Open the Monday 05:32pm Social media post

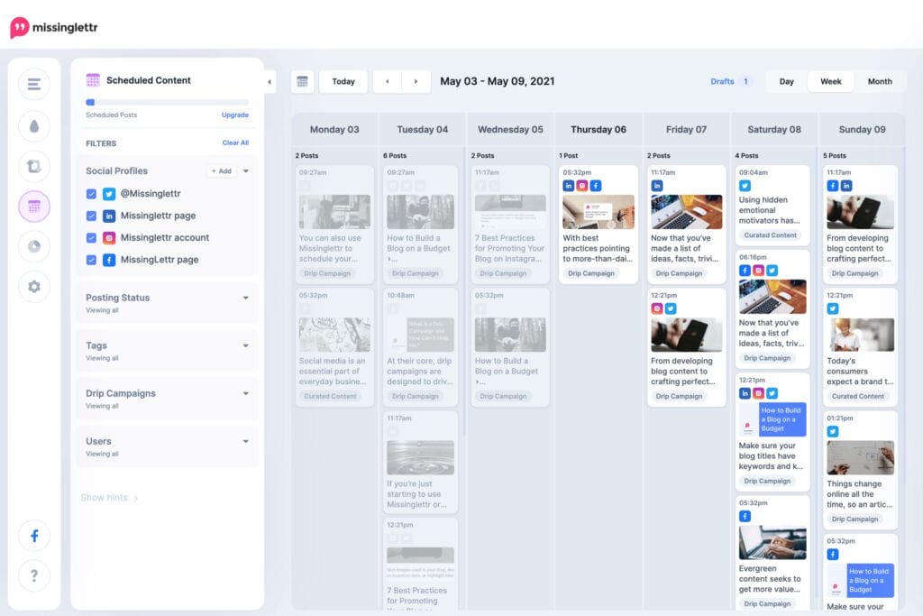pyautogui.click(x=334, y=347)
